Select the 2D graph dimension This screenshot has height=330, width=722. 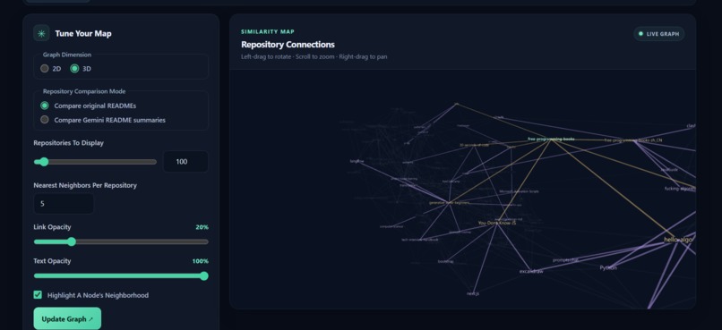[45, 69]
